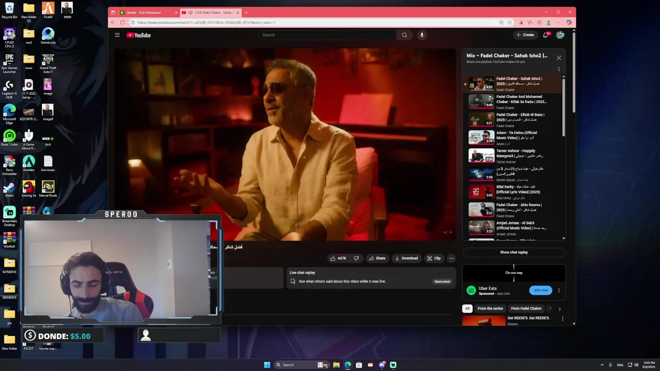Click the Download button
The height and width of the screenshot is (371, 660).
406,258
